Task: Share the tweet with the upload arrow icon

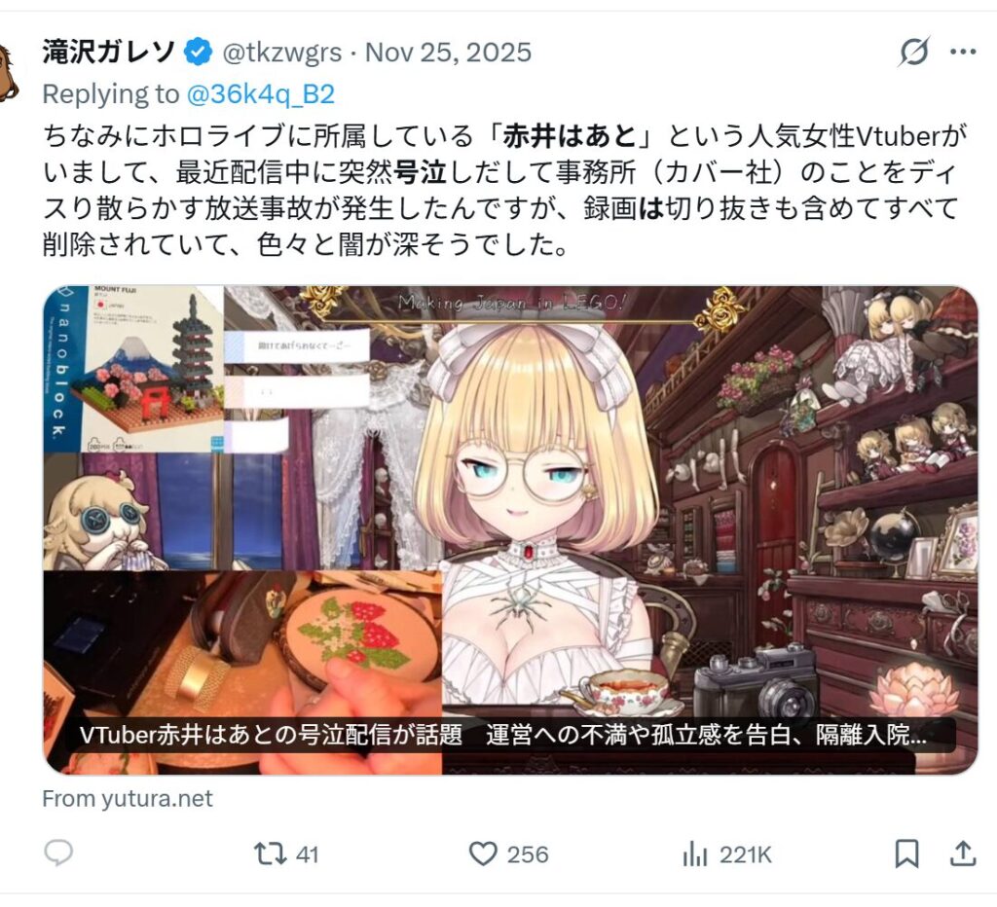Action: tap(963, 853)
